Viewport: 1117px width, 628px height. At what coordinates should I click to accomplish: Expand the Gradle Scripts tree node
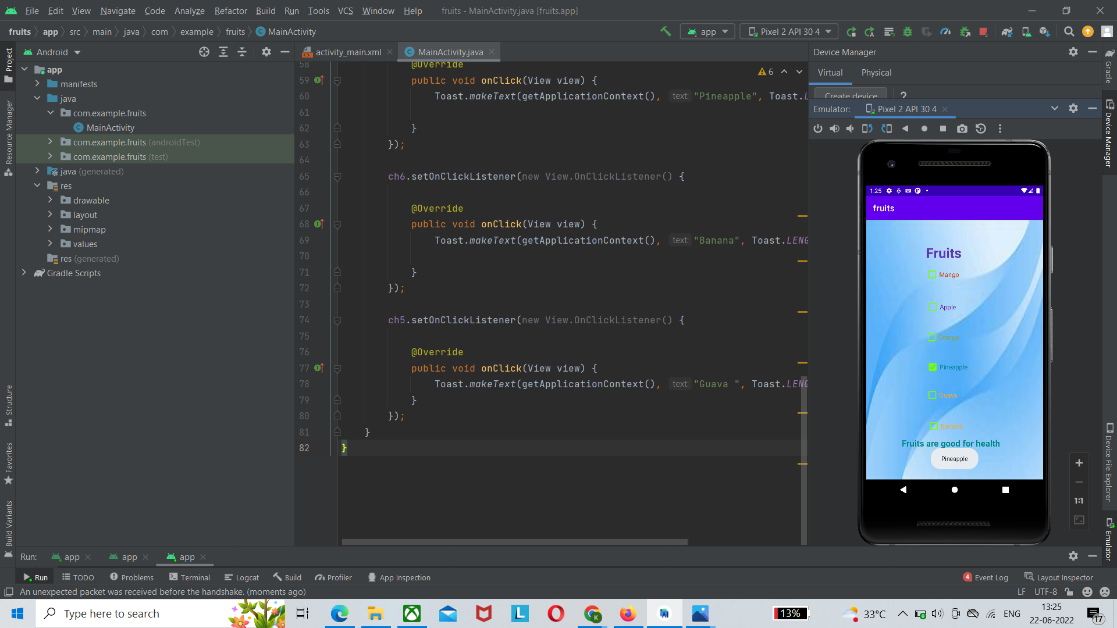click(24, 273)
